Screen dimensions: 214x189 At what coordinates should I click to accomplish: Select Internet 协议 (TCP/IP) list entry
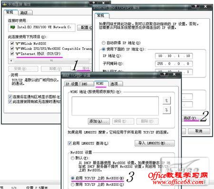pyautogui.click(x=38, y=54)
